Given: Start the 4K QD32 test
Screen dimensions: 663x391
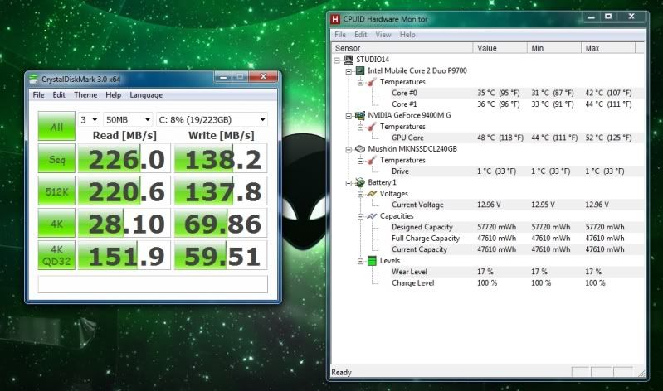Looking at the screenshot, I should coord(56,255).
